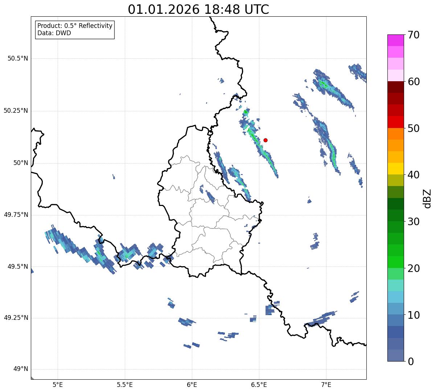This screenshot has height=392, width=436.
Task: Click the 49.75°N latitude tick label
Action: 16,215
